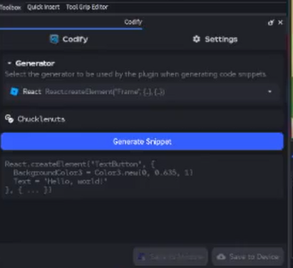Click the Generate Snippet button
Screen dimensions: 293x268
pyautogui.click(x=142, y=142)
